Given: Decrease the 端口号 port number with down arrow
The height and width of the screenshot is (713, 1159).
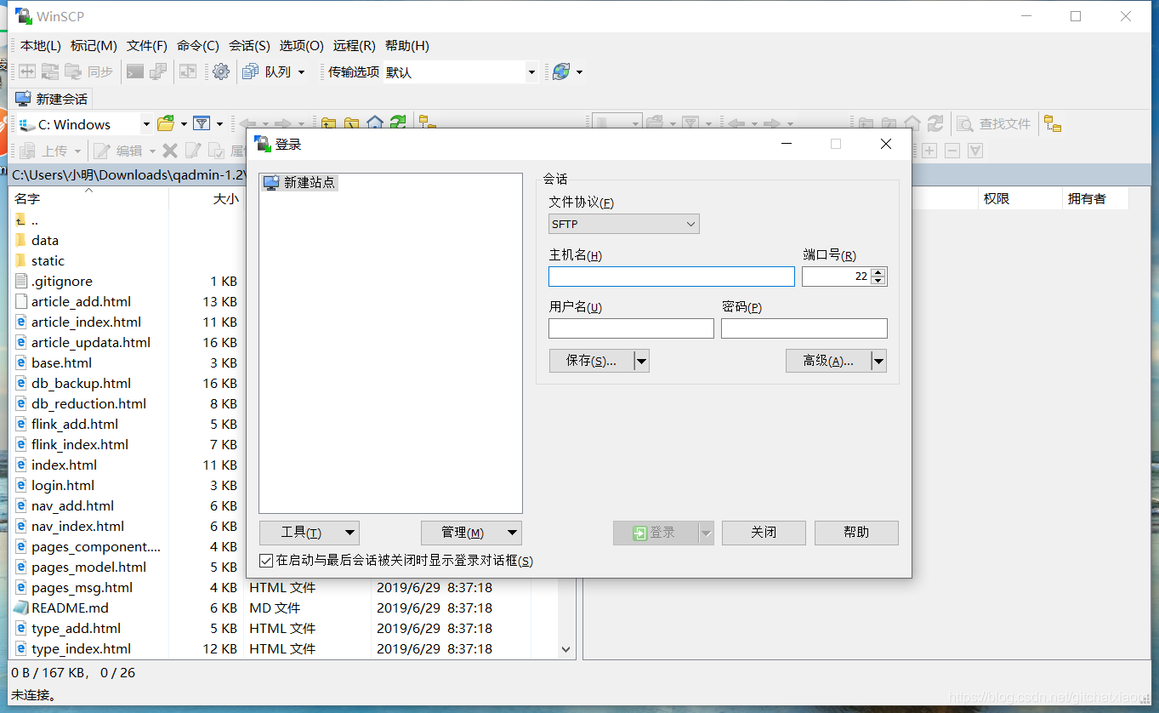Looking at the screenshot, I should point(879,281).
